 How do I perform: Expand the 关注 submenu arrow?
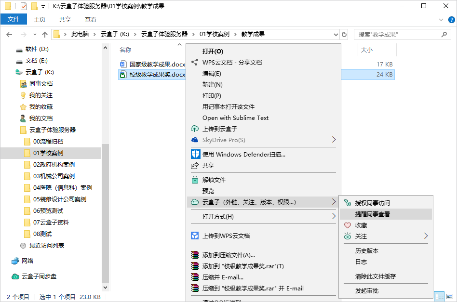click(426, 236)
